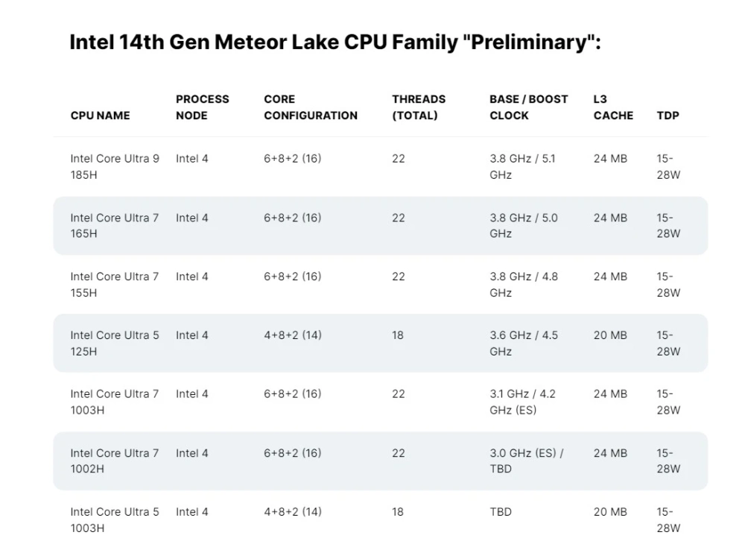745x547 pixels.
Task: Select the 3.6 GHz / 4.5 GHz clock cell
Action: [523, 343]
